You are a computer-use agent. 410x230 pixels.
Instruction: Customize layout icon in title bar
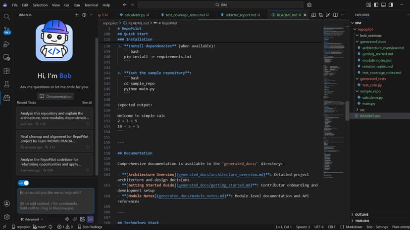coord(369,5)
